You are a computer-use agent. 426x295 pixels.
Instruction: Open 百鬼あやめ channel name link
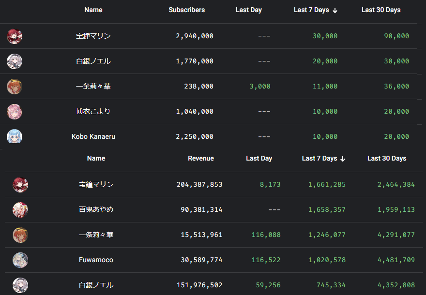(x=96, y=210)
